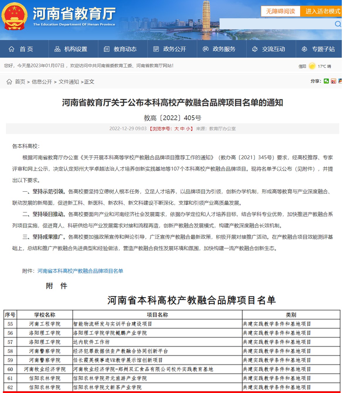Share the article via Weibo icon
This screenshot has width=343, height=393.
[333, 81]
